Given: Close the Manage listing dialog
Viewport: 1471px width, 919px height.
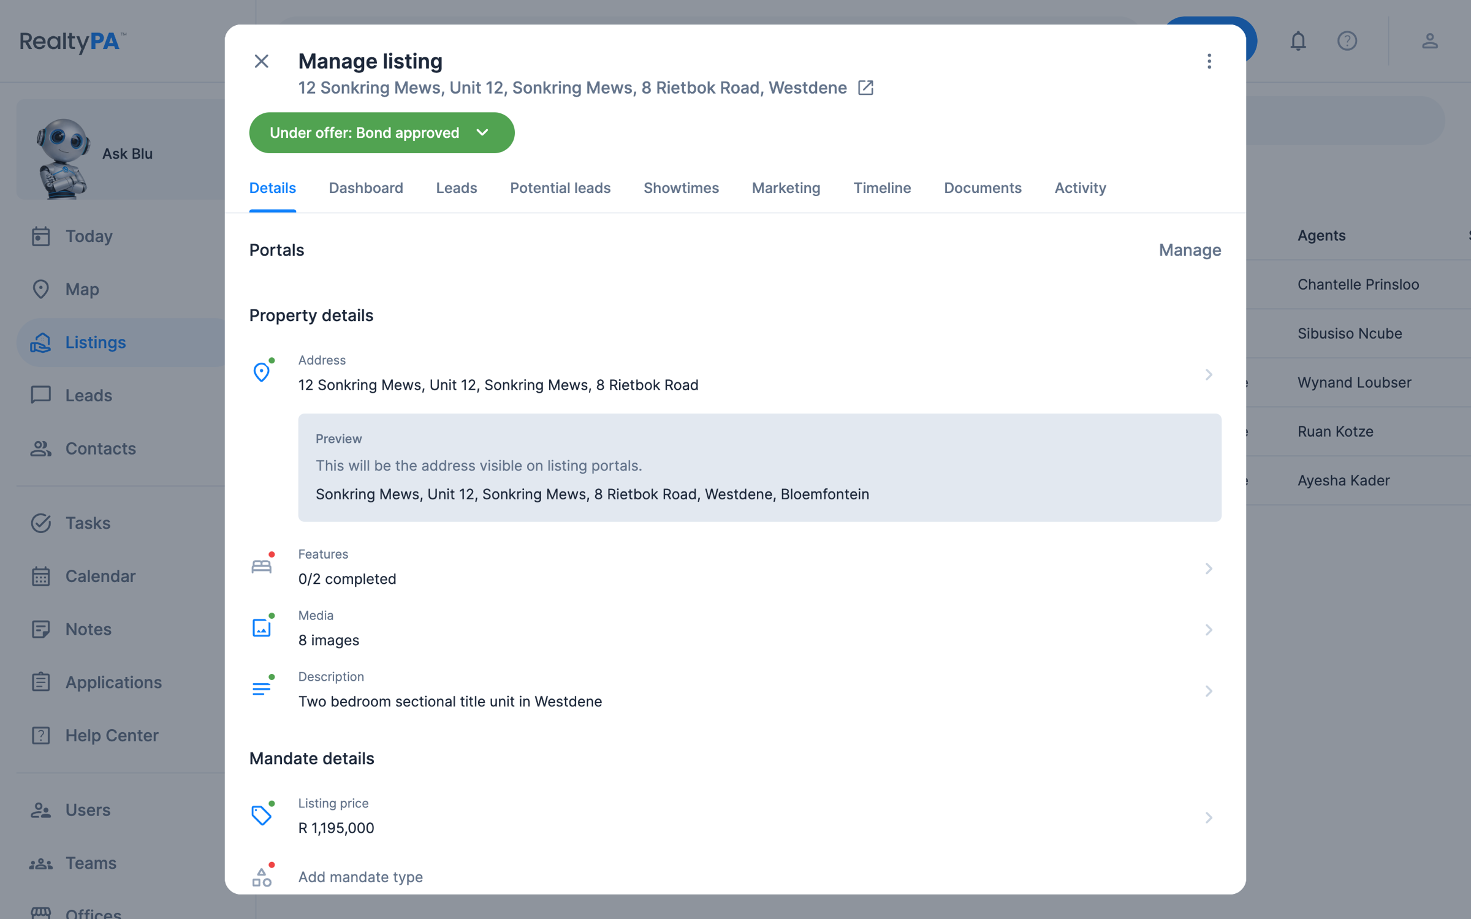Looking at the screenshot, I should [262, 61].
